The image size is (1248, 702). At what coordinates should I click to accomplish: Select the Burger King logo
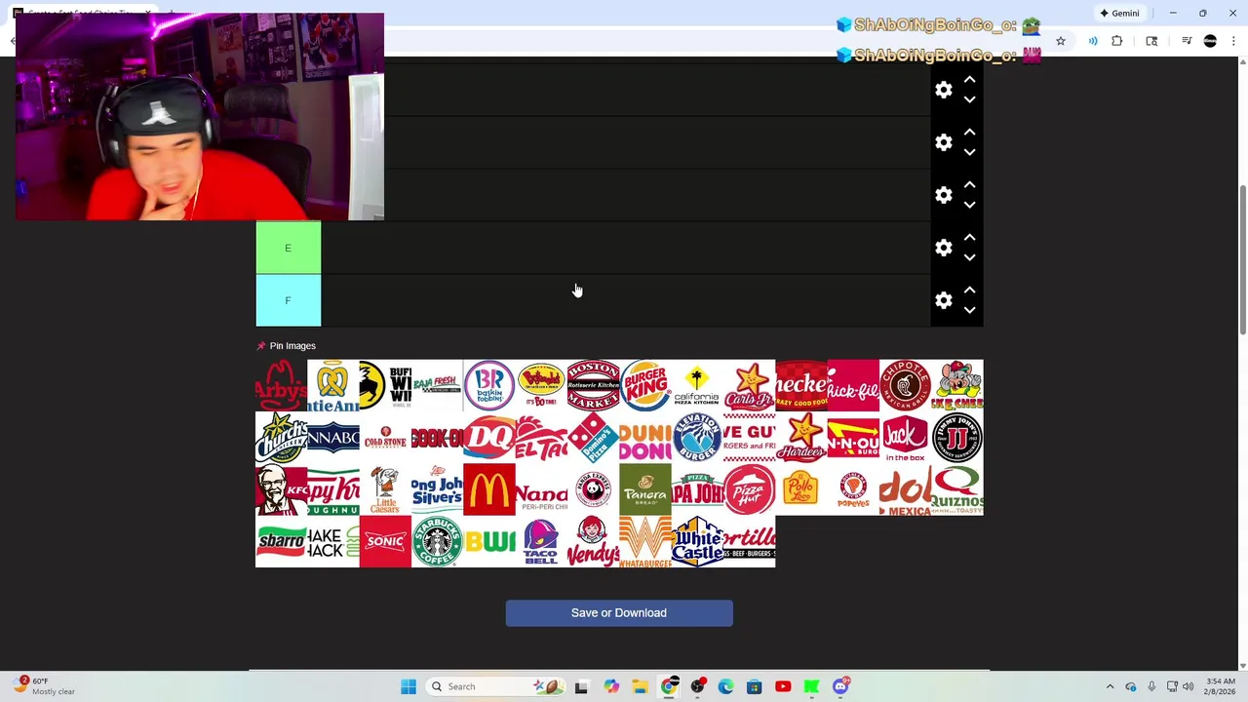[x=644, y=385]
